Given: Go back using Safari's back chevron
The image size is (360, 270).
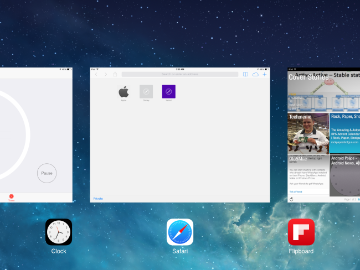Looking at the screenshot, I should (97, 74).
